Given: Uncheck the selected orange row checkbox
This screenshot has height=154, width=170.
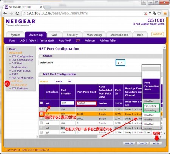Looking at the screenshot, I should tap(42, 114).
